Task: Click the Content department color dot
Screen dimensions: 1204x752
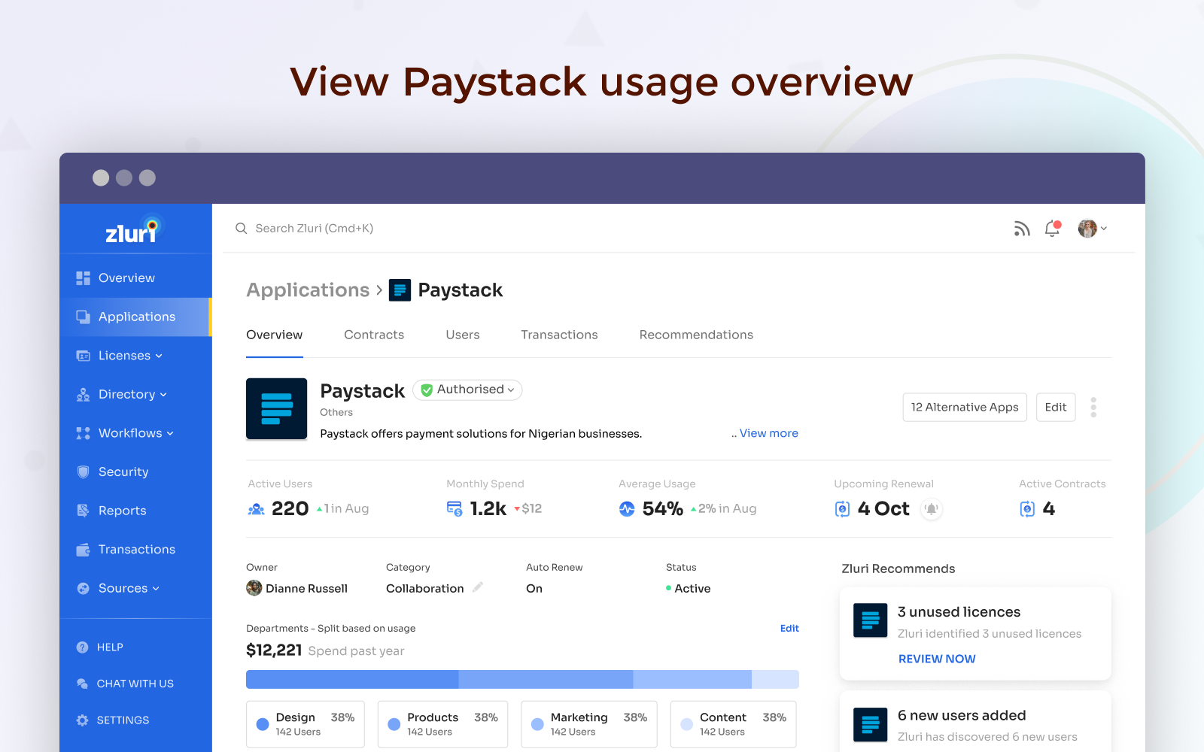Action: (x=686, y=724)
